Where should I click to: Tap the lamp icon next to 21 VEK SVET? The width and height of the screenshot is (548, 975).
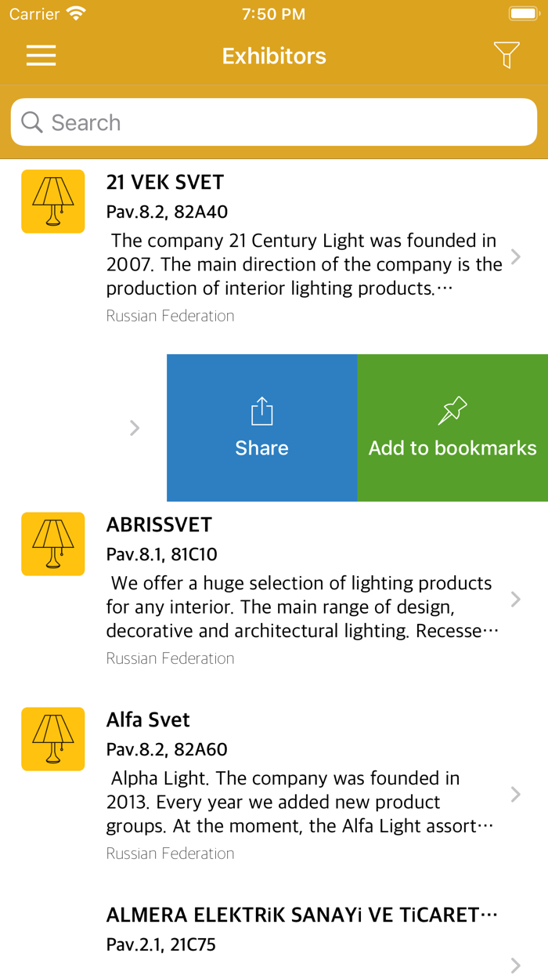[x=52, y=201]
